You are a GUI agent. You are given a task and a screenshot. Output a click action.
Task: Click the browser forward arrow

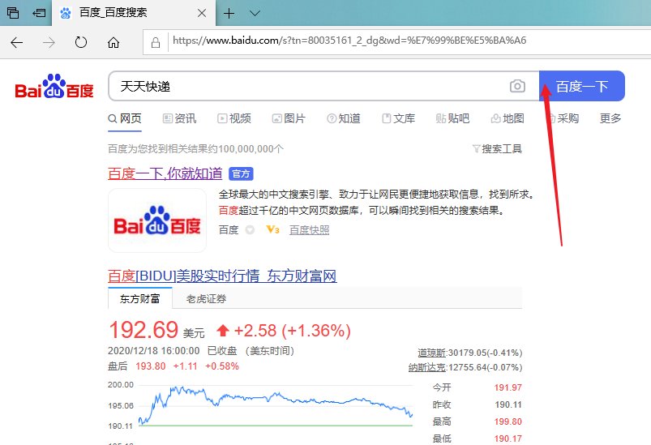[x=49, y=42]
